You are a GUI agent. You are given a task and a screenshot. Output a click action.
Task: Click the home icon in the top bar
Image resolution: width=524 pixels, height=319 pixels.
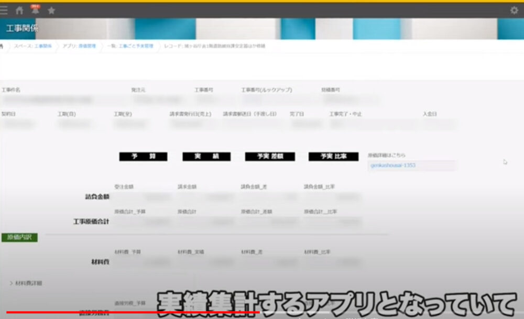tap(19, 9)
